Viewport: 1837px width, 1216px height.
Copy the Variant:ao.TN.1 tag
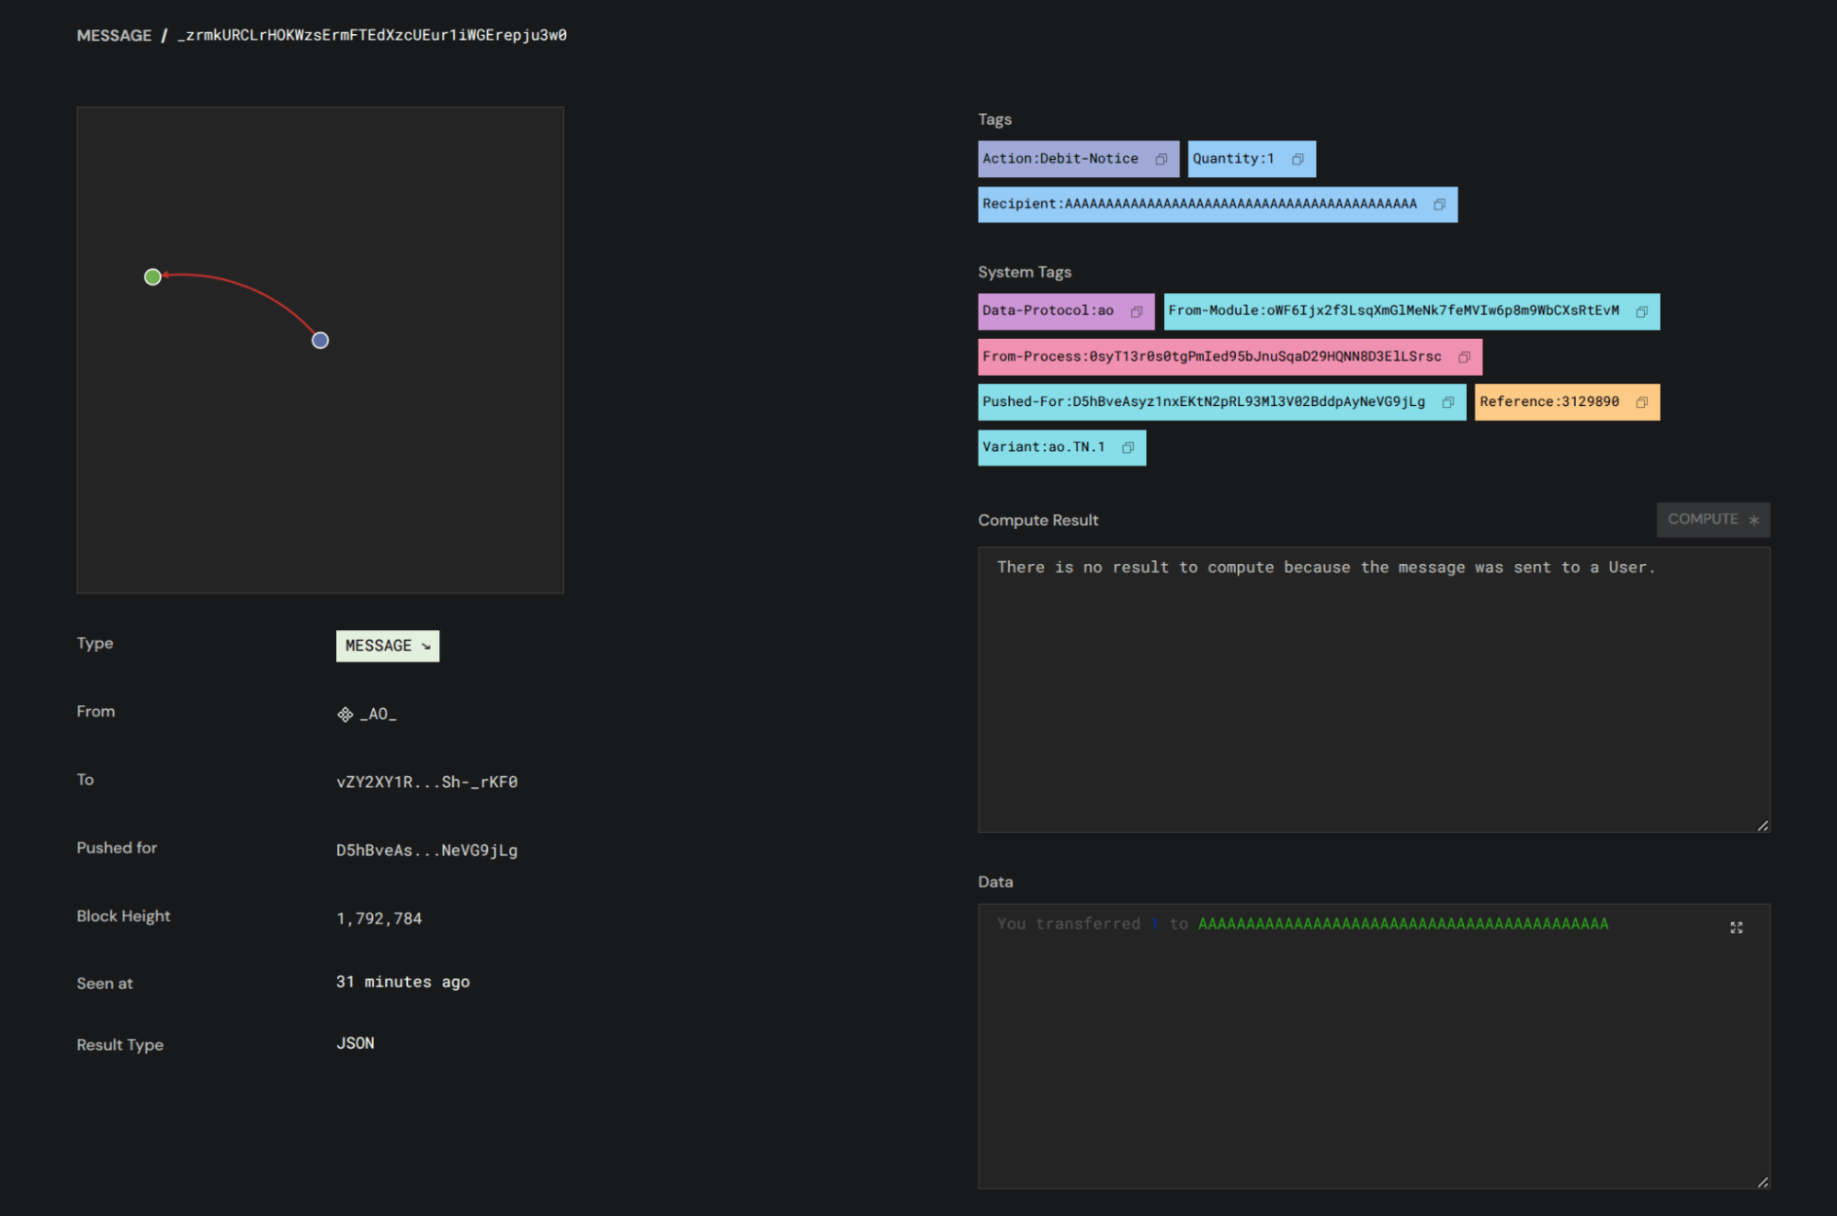click(1128, 447)
